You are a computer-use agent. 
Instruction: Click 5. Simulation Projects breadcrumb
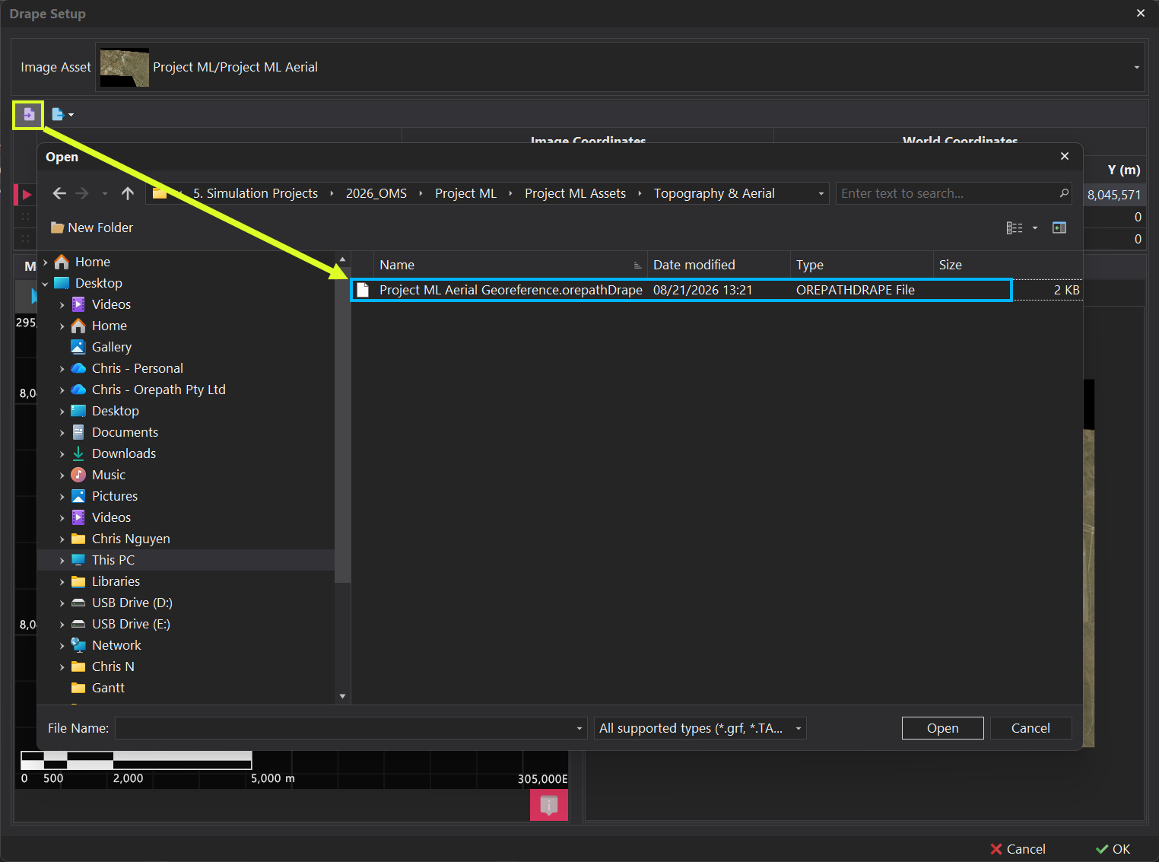click(x=256, y=193)
